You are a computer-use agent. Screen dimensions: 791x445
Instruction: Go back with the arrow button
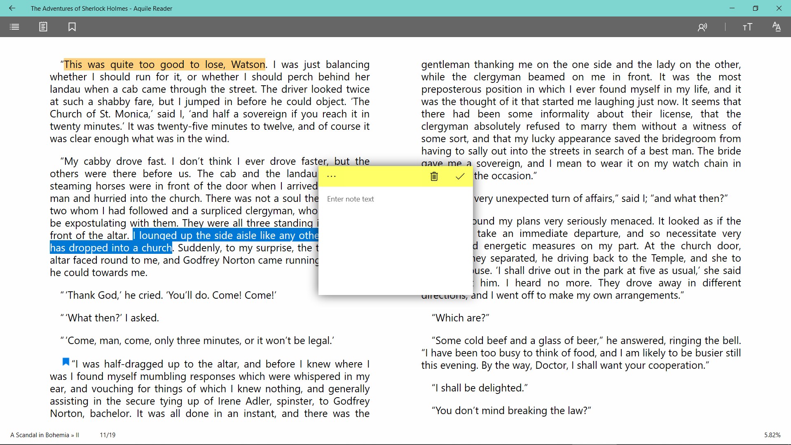[12, 8]
